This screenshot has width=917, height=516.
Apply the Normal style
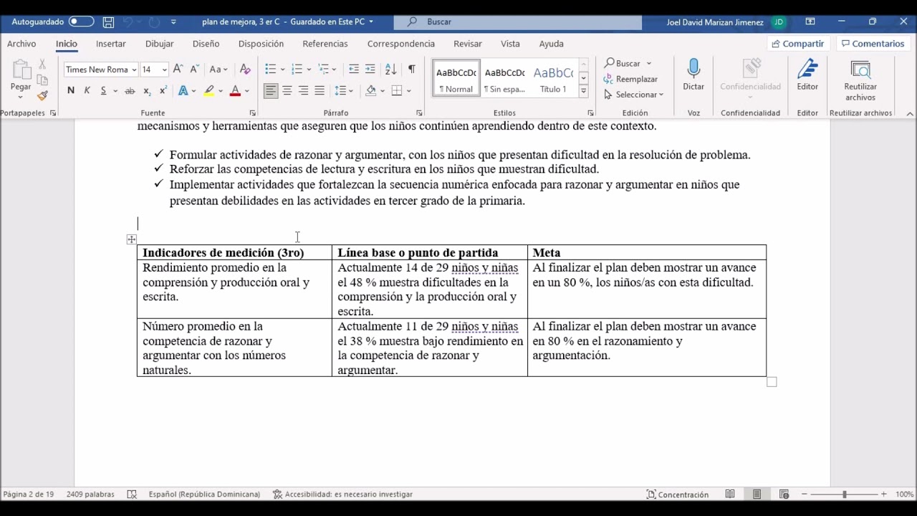(456, 78)
